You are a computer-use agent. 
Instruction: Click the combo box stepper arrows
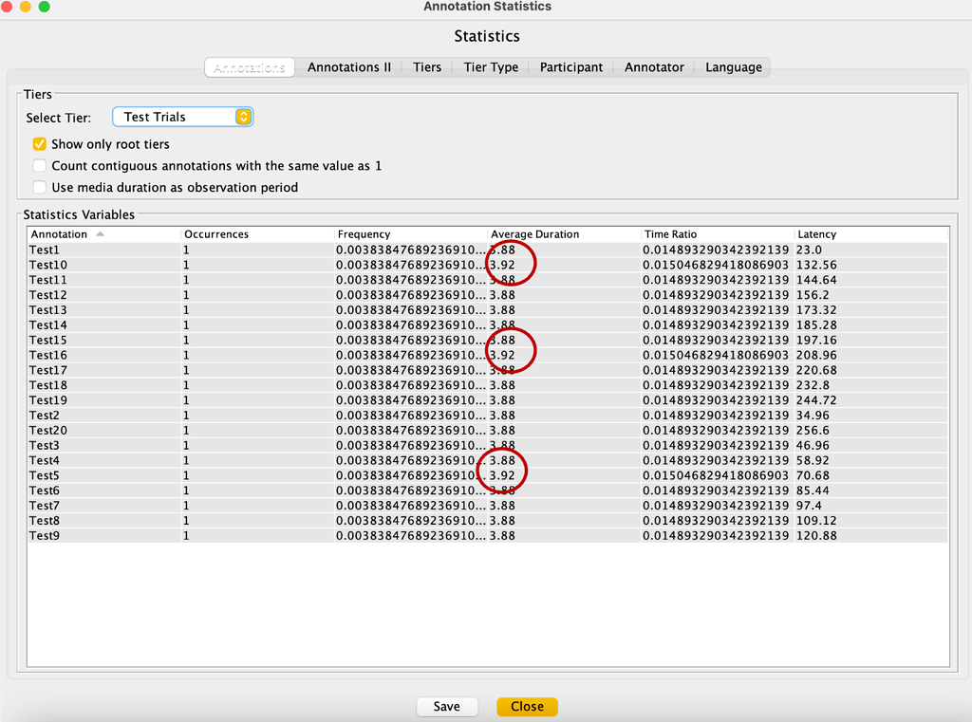244,116
